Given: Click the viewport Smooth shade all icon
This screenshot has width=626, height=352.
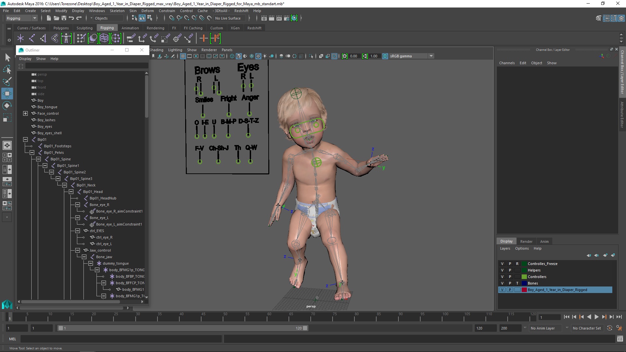Looking at the screenshot, I should click(239, 56).
